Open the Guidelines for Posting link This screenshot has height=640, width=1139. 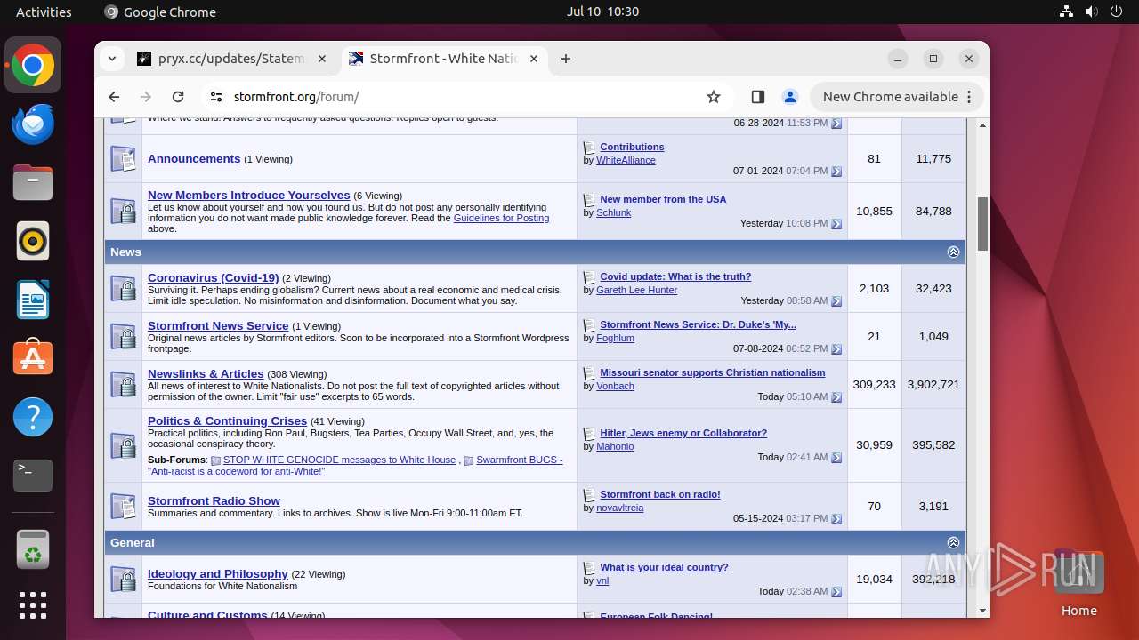[x=501, y=218]
